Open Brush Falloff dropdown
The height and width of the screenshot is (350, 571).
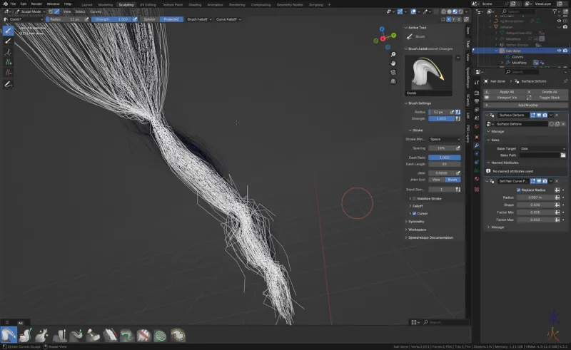[199, 19]
